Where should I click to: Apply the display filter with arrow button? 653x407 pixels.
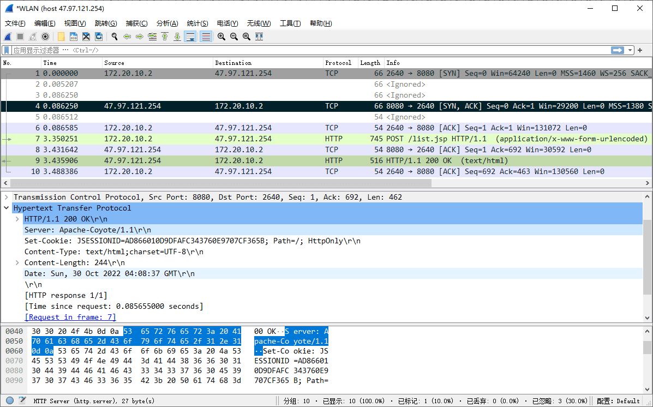click(618, 50)
